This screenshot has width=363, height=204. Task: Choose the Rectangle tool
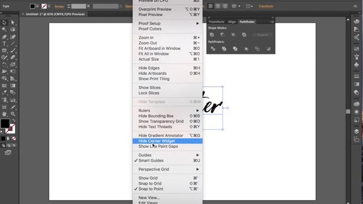pos(4,50)
